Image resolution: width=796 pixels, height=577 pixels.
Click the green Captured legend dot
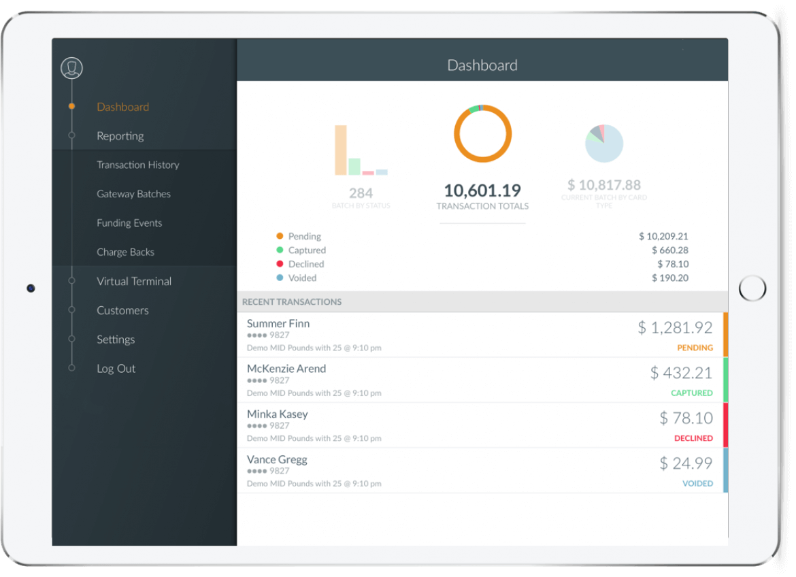(280, 250)
